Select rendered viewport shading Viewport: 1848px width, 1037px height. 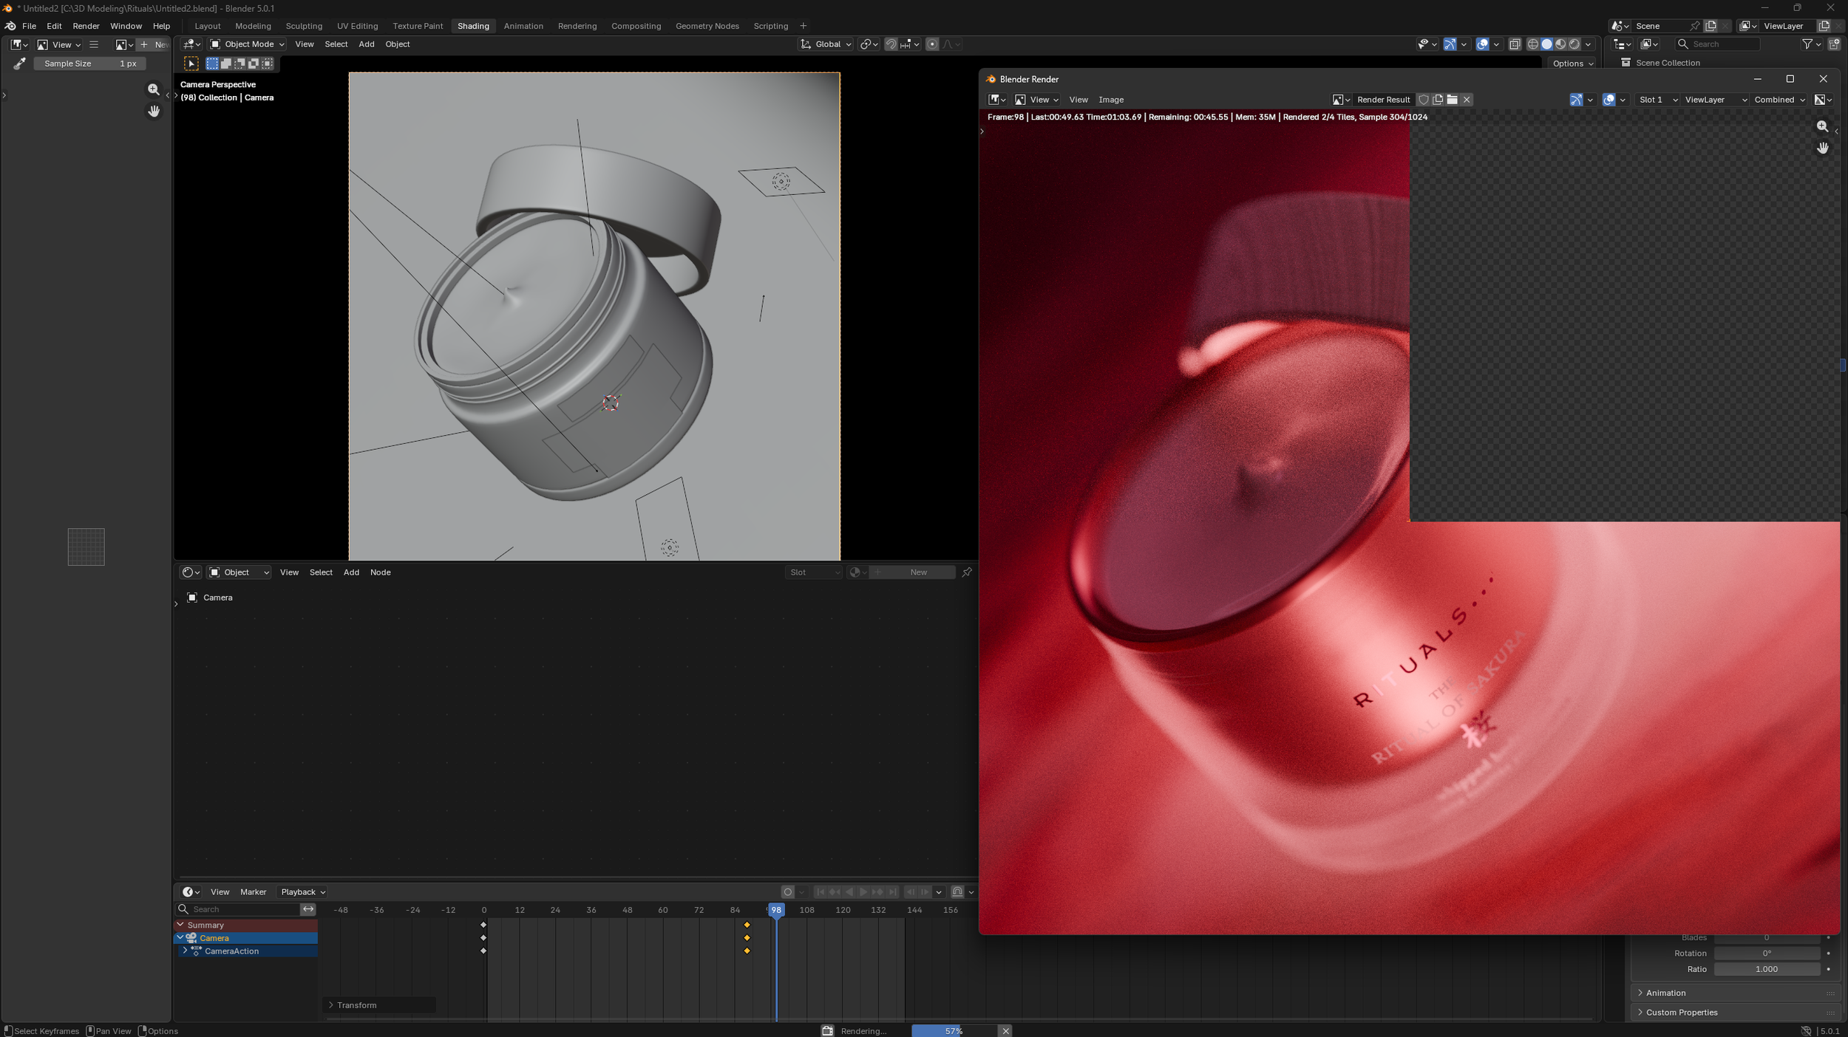pos(1574,44)
